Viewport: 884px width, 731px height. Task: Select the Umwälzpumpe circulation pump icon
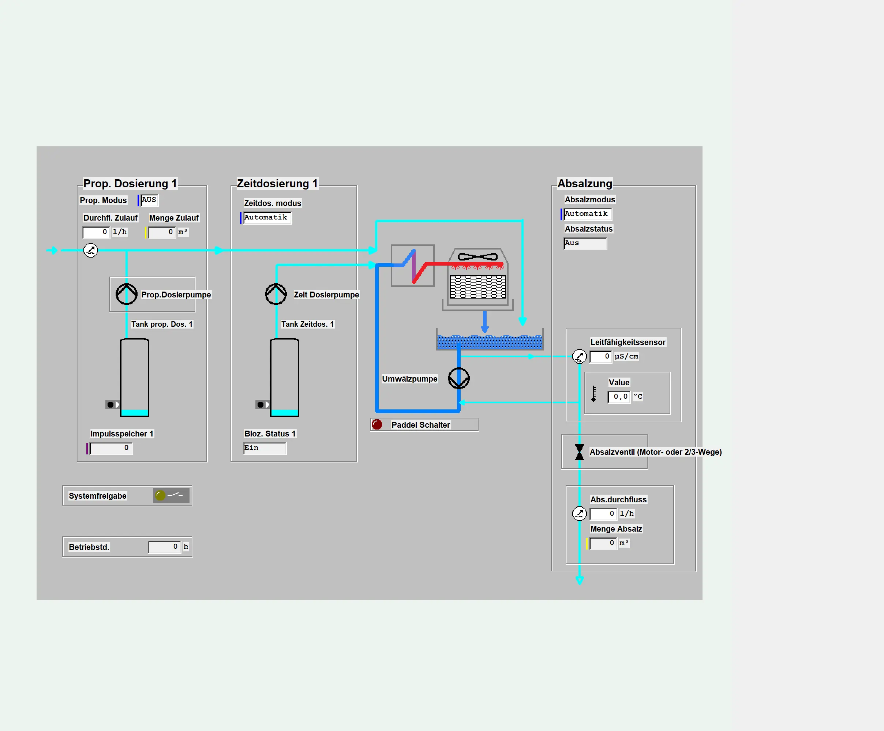[458, 378]
